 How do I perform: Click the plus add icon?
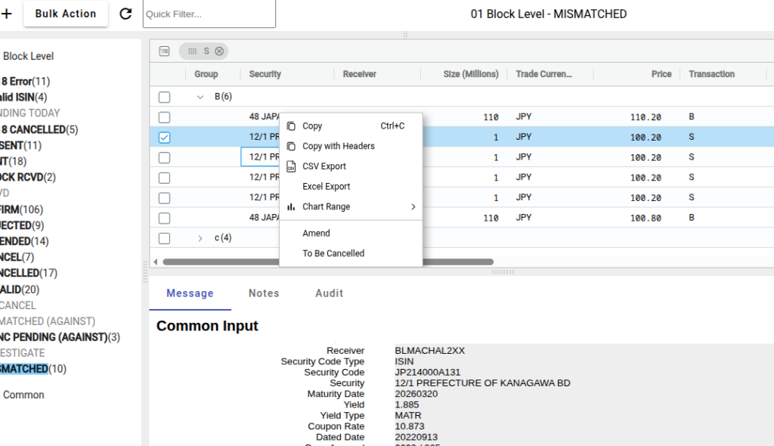pyautogui.click(x=6, y=14)
